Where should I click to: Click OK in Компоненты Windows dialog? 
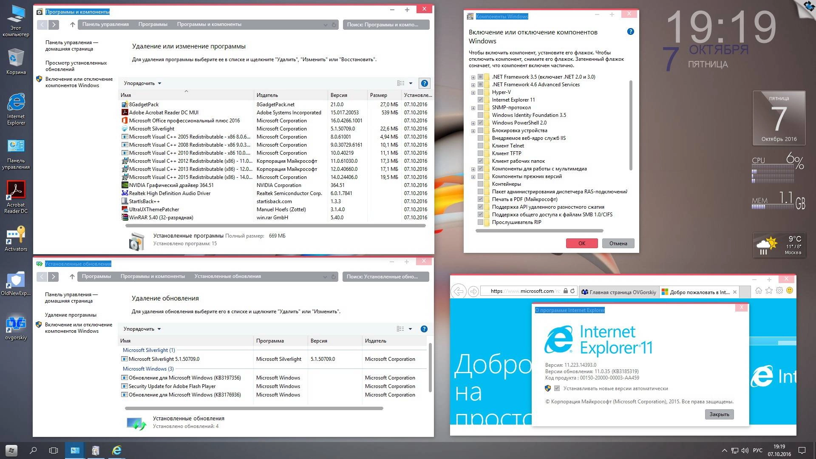(x=581, y=243)
